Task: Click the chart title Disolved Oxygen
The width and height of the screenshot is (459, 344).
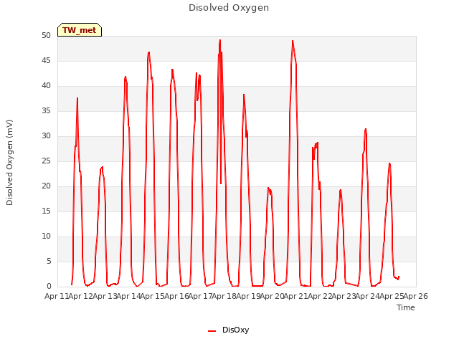Action: point(229,8)
